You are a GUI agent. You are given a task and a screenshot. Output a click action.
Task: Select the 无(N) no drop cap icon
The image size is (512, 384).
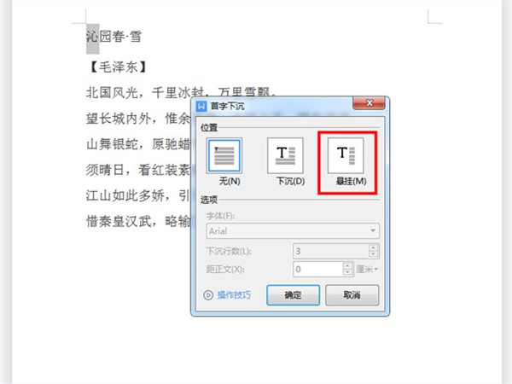224,155
